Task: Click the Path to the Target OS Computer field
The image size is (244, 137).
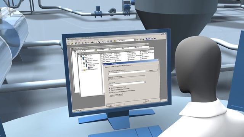Action: pos(127,73)
